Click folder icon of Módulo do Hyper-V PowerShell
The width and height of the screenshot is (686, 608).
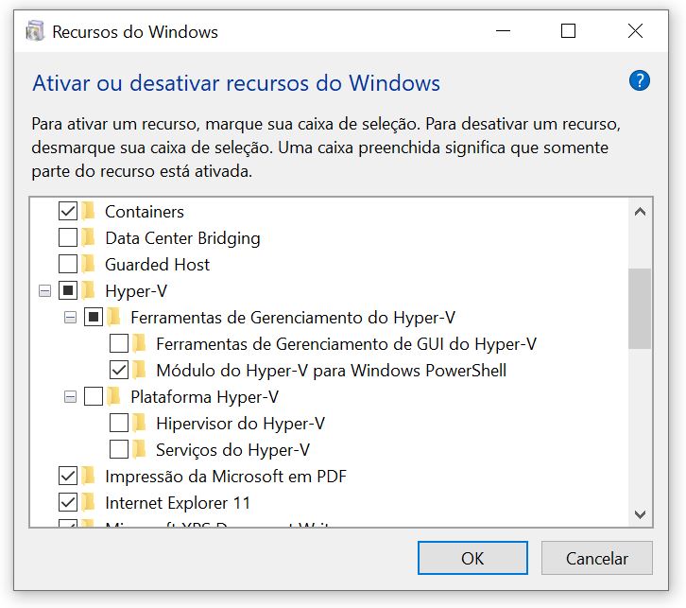click(x=139, y=370)
